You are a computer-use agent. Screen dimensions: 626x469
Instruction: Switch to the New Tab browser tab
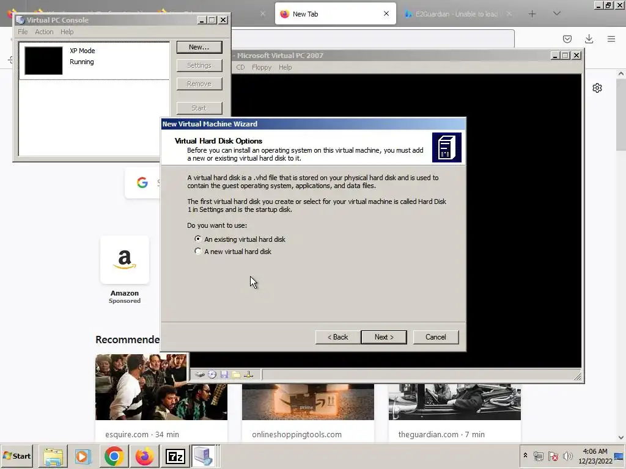point(336,13)
